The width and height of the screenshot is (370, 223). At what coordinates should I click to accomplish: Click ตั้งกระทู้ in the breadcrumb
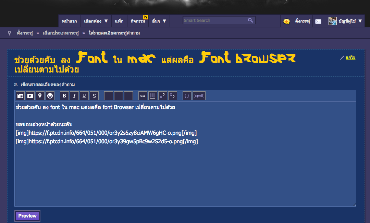click(x=25, y=33)
